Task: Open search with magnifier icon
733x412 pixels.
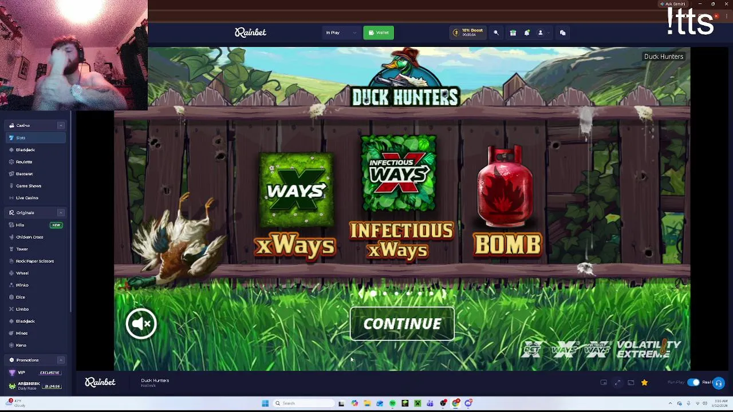Action: pyautogui.click(x=496, y=33)
